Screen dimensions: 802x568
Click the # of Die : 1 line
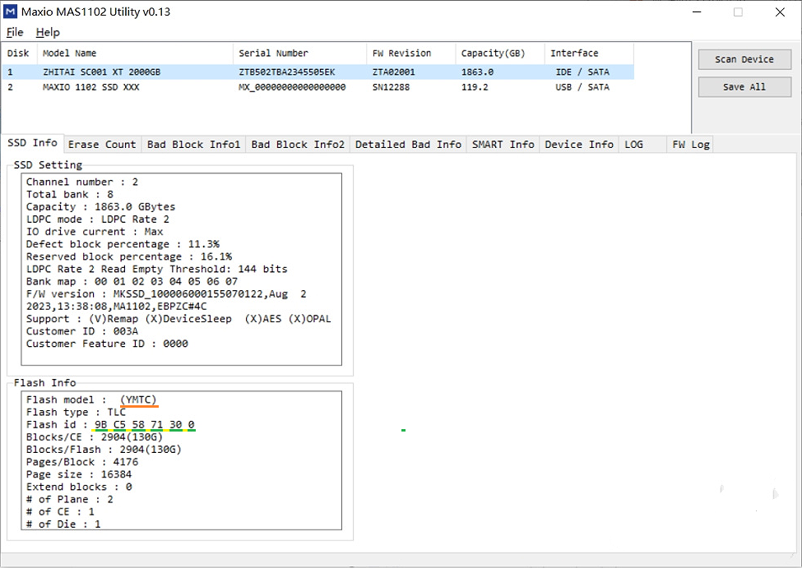(63, 524)
